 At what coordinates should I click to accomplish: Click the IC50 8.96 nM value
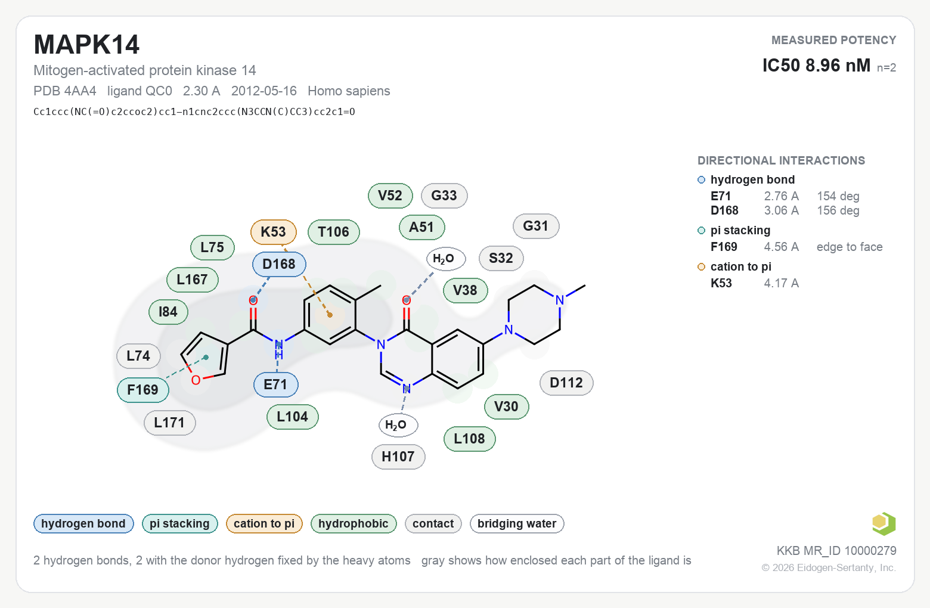tap(816, 65)
